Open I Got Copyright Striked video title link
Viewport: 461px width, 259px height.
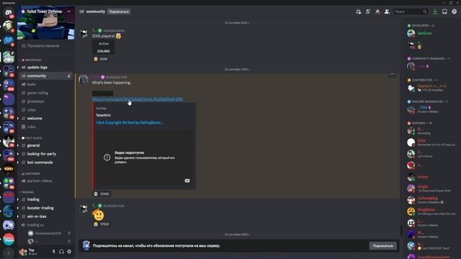[130, 122]
